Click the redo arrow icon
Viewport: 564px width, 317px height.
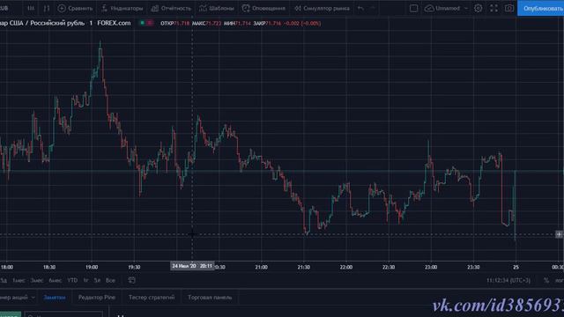click(373, 8)
